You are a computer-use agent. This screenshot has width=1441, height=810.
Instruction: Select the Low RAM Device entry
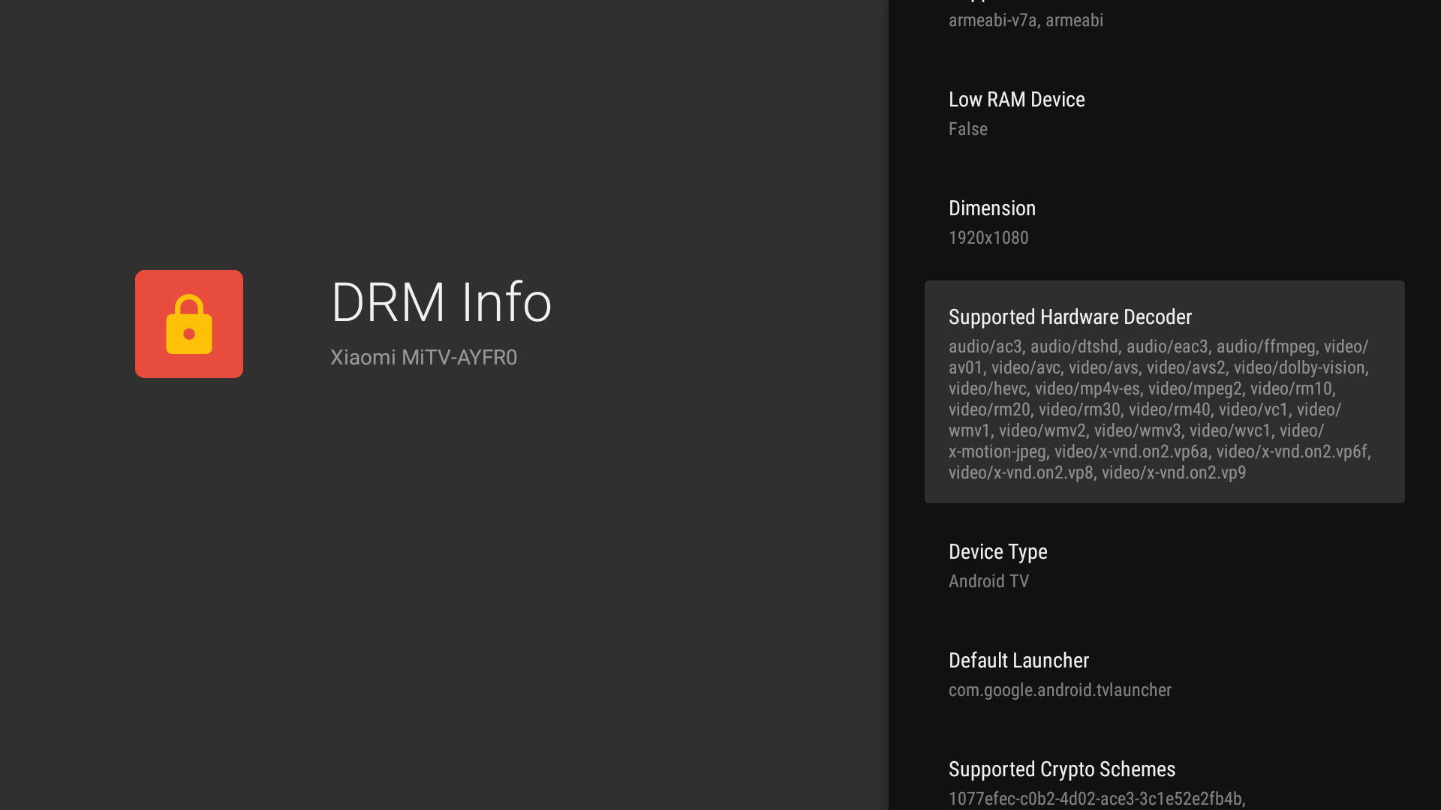1165,113
